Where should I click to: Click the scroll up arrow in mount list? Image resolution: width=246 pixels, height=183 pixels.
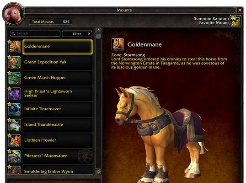(x=98, y=30)
